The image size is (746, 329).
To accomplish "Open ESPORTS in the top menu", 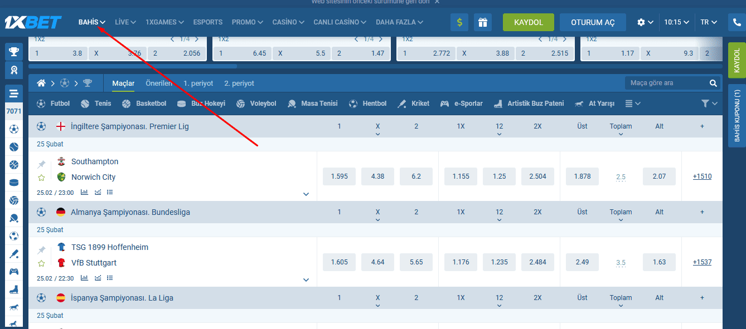I will pos(208,22).
